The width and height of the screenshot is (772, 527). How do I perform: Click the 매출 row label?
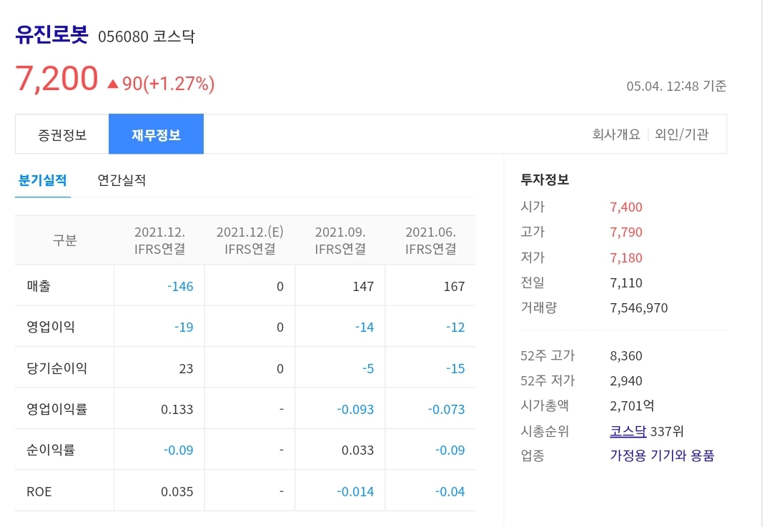39,286
